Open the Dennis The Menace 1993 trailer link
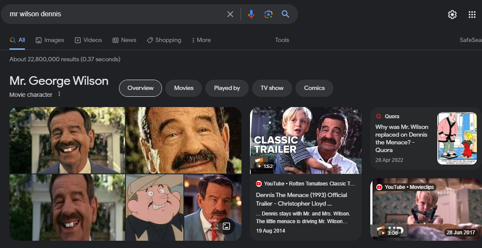 coord(301,199)
